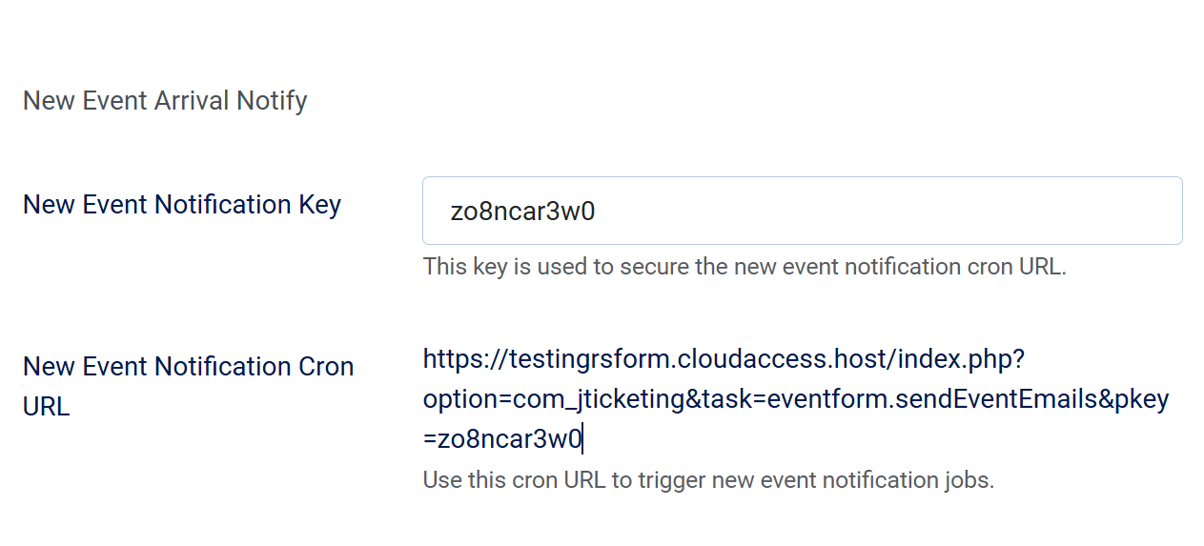Image resolution: width=1204 pixels, height=546 pixels.
Task: Click the https://testingrsform.cloudaccess.host line of the cron URL
Action: 723,359
